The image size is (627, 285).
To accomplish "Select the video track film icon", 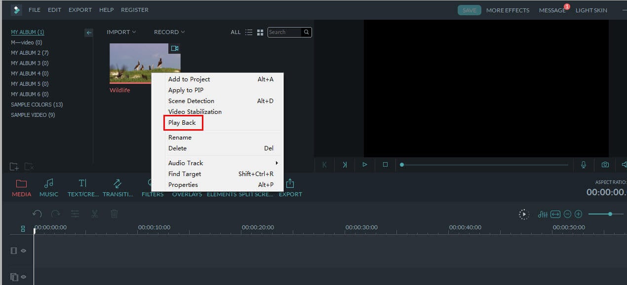I will click(14, 251).
